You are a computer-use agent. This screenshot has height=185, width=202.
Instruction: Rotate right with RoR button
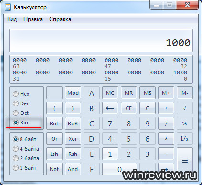click(73, 123)
